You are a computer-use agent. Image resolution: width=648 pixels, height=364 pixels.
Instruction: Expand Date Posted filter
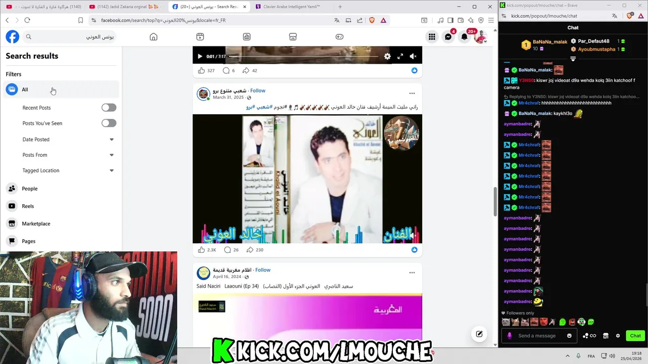pos(68,140)
